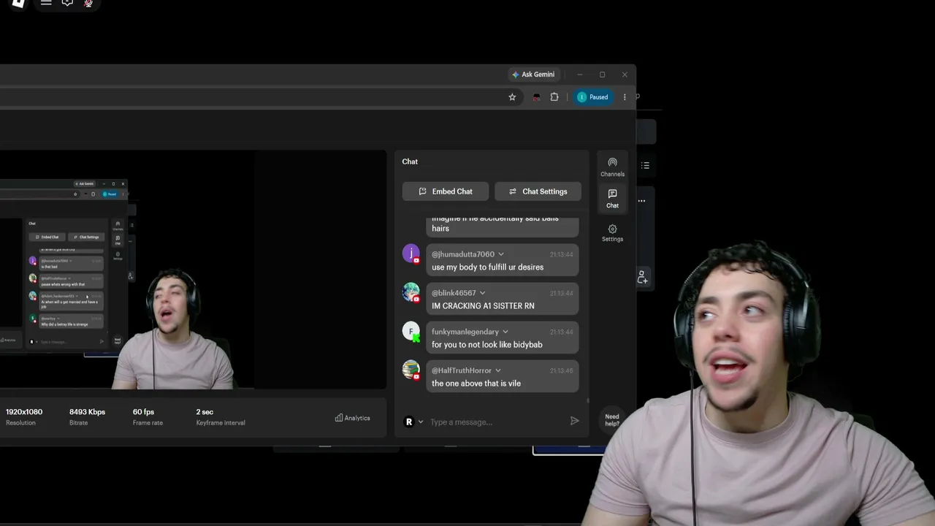The width and height of the screenshot is (935, 526).
Task: Open the browser three-dot menu
Action: 625,97
